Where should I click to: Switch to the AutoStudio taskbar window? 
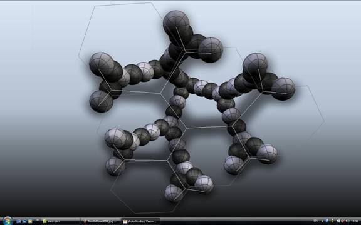(x=140, y=221)
